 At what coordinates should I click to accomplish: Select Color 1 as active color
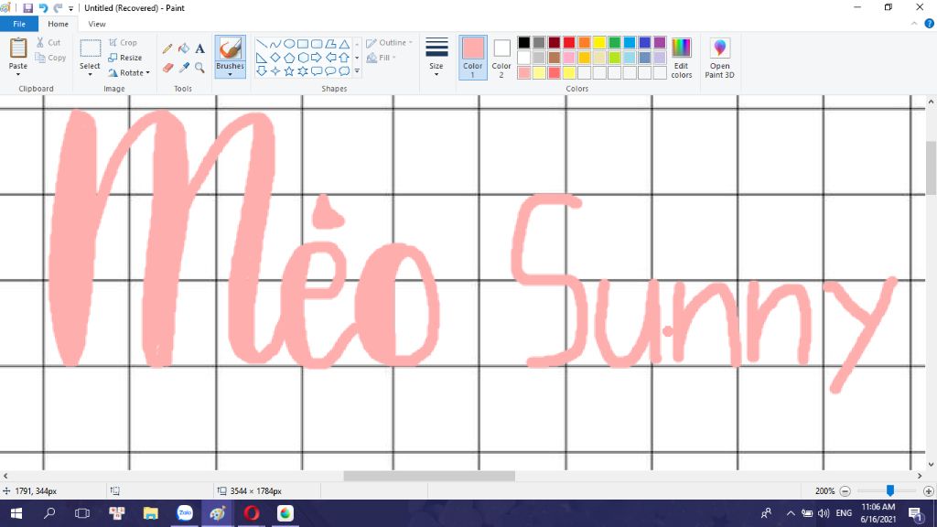coord(473,58)
